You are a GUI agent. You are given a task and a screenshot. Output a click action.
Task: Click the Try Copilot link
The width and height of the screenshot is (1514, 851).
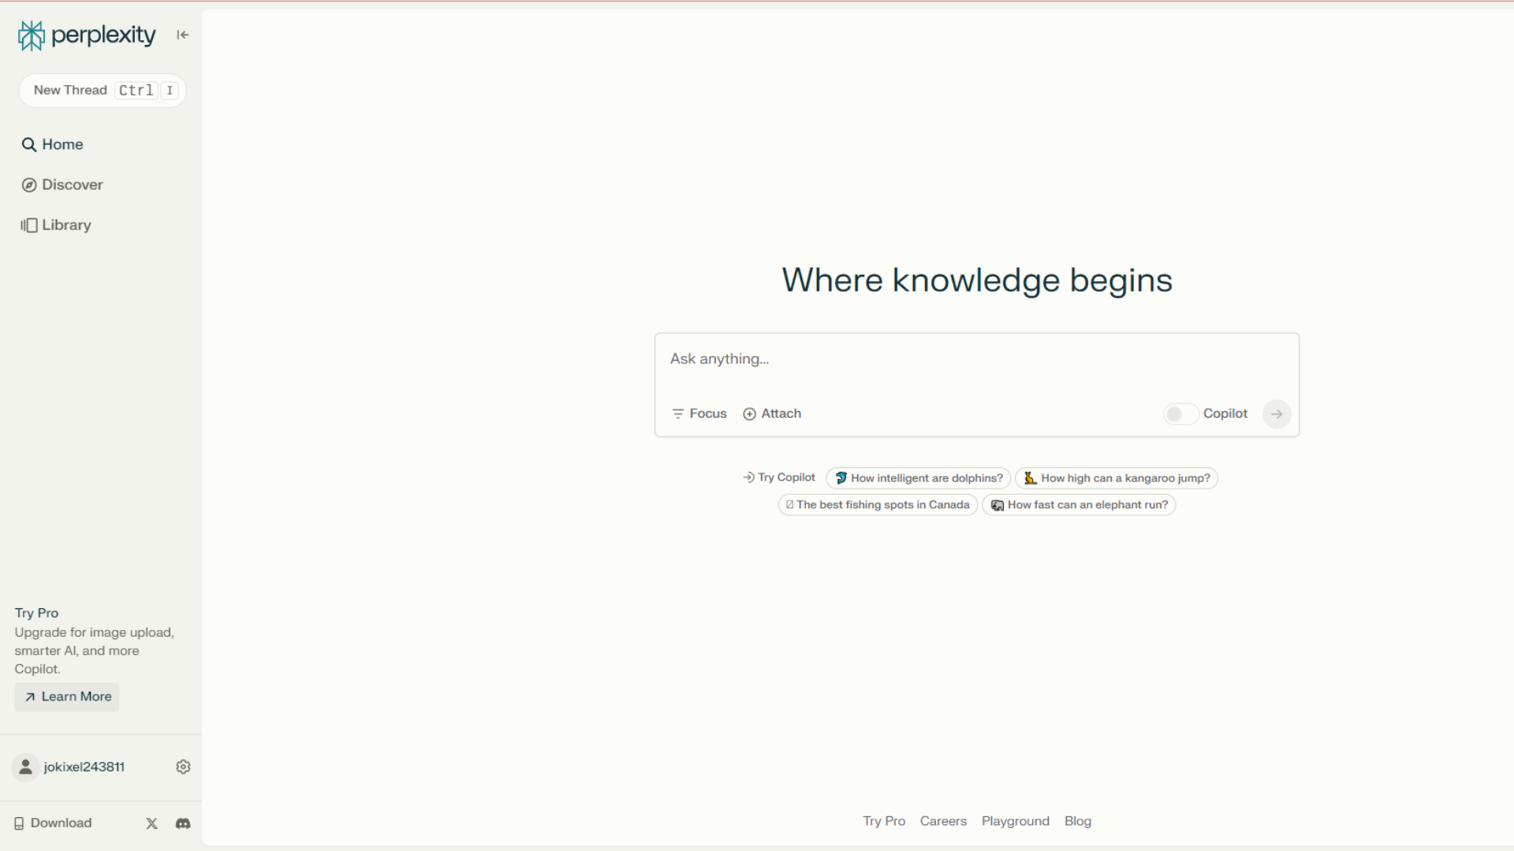point(779,478)
